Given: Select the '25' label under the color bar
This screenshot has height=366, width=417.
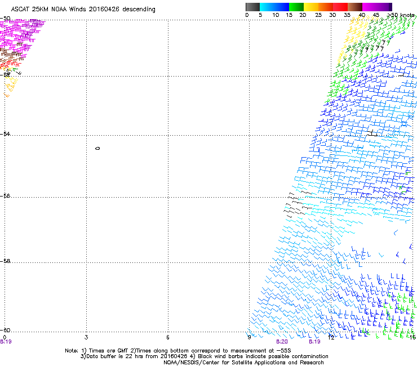Looking at the screenshot, I should 318,15.
